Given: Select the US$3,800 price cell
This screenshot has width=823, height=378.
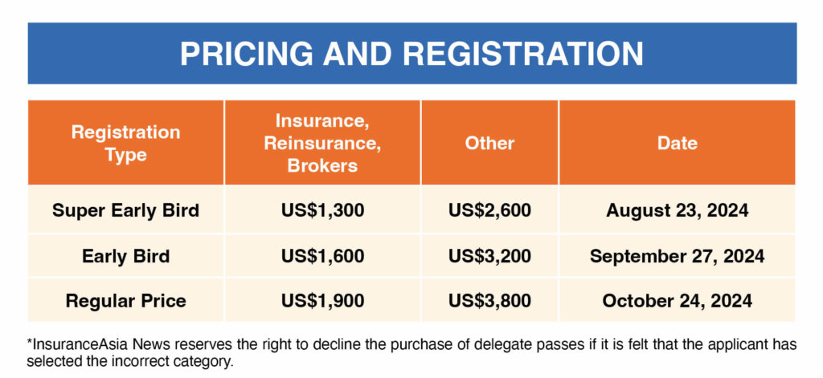Looking at the screenshot, I should pyautogui.click(x=489, y=301).
